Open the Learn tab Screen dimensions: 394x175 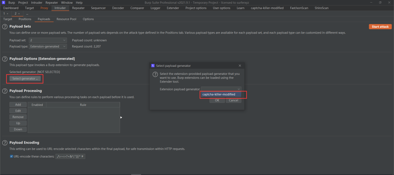[x=241, y=8]
